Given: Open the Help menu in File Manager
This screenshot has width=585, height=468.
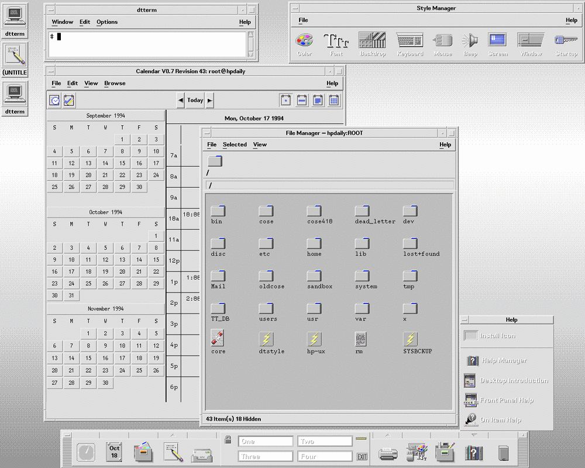Looking at the screenshot, I should [445, 144].
